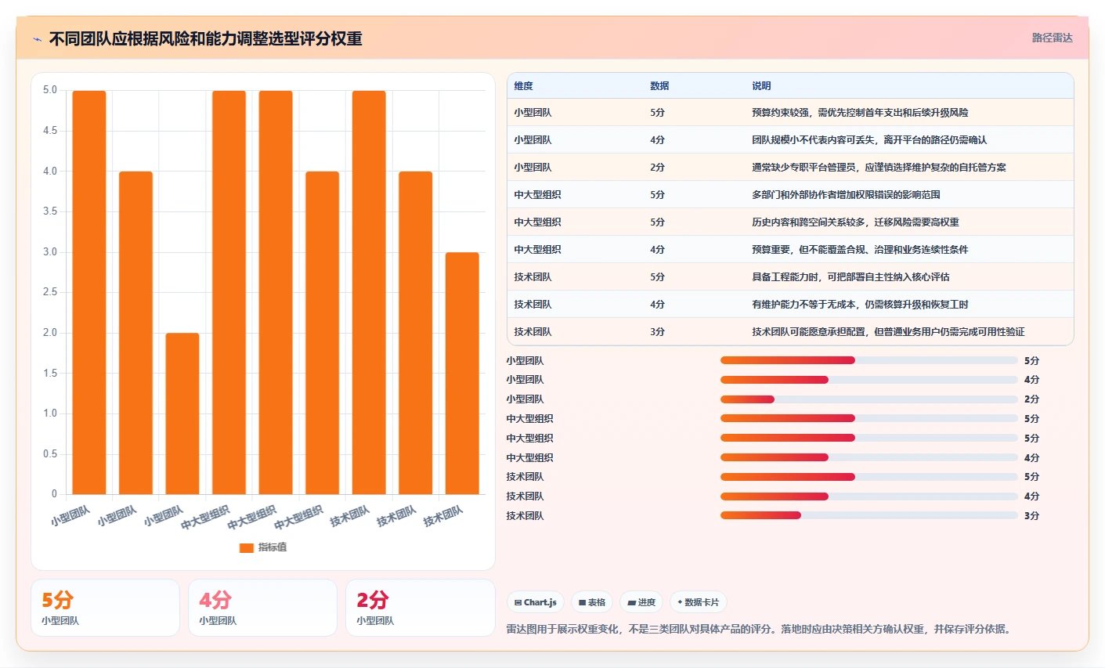This screenshot has height=668, width=1105.
Task: Click the 小型团队 4分 progress bar
Action: 868,380
